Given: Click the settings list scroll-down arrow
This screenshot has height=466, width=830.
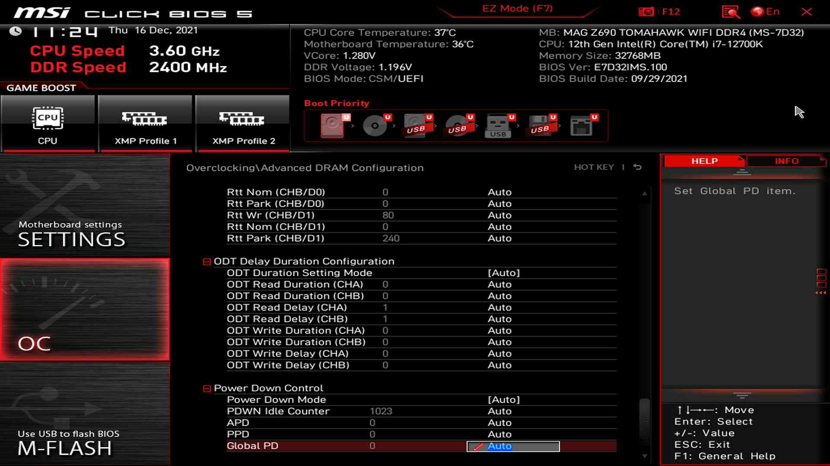Looking at the screenshot, I should coord(645,456).
